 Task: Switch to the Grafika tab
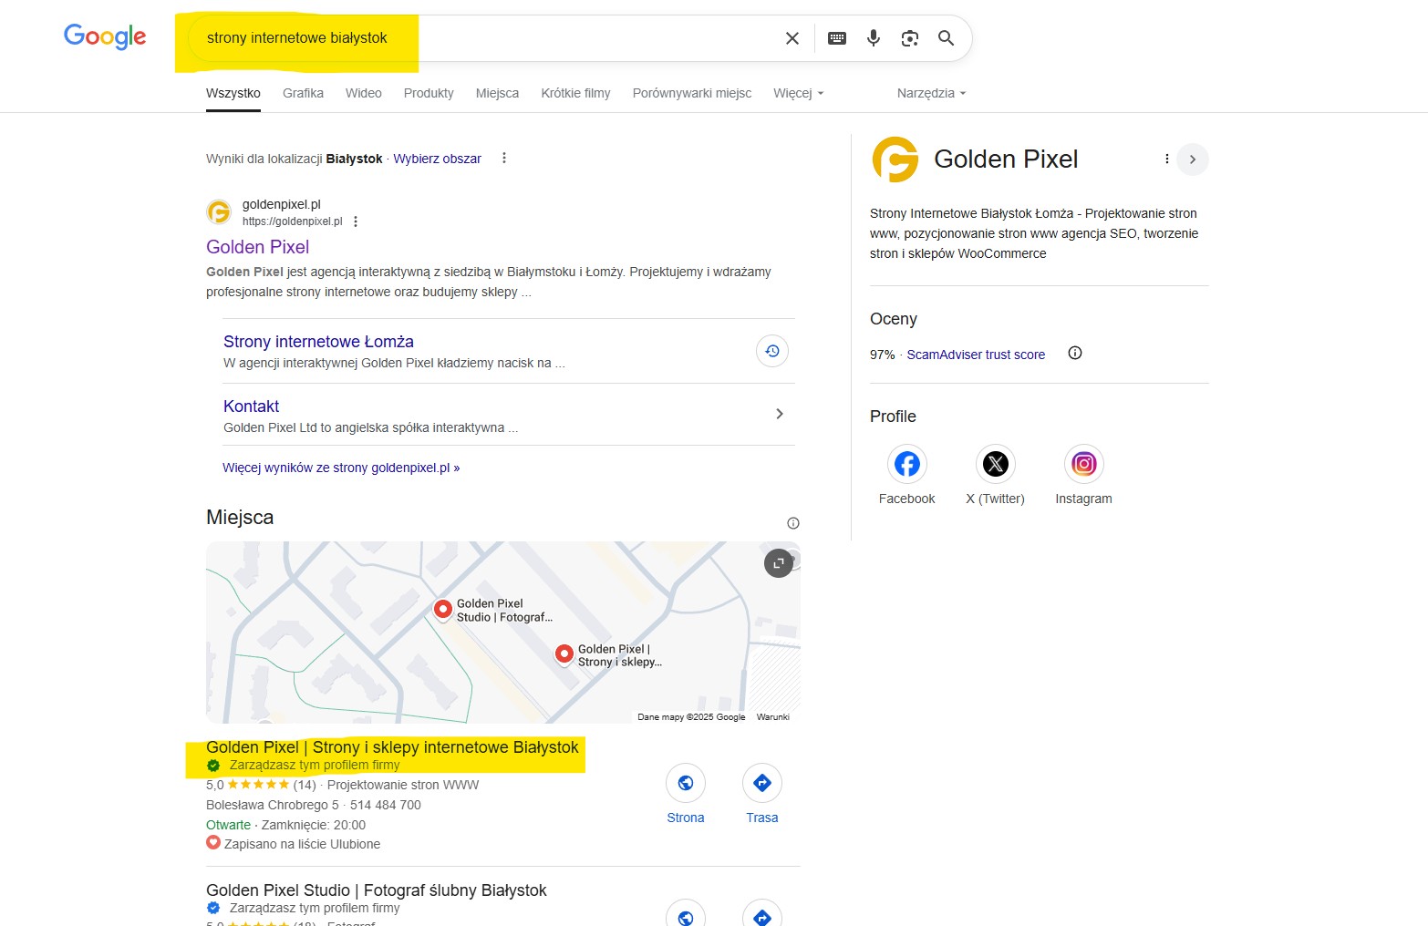coord(304,93)
